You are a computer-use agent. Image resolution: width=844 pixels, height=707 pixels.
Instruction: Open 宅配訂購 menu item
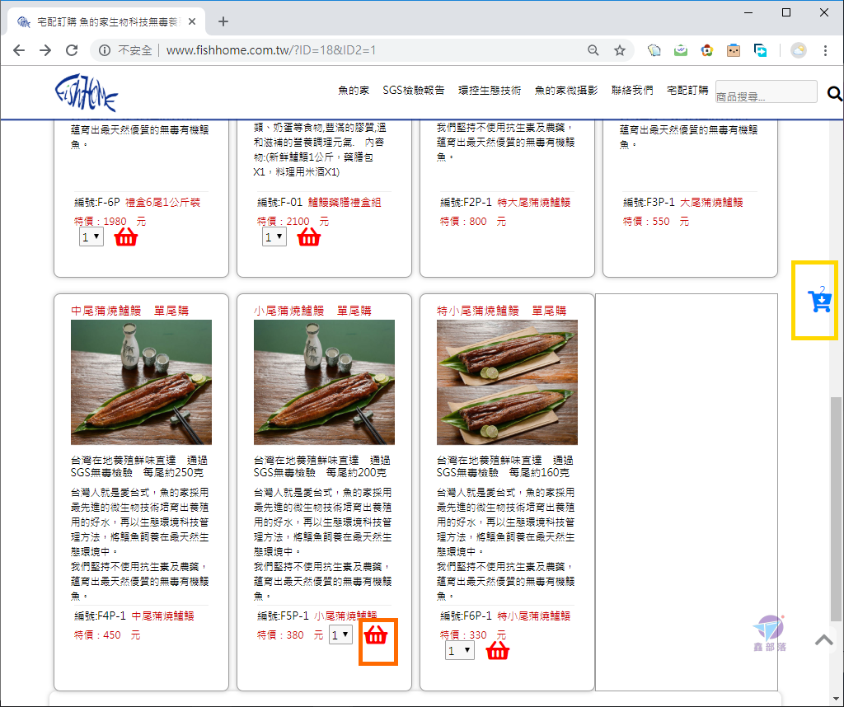coord(687,91)
